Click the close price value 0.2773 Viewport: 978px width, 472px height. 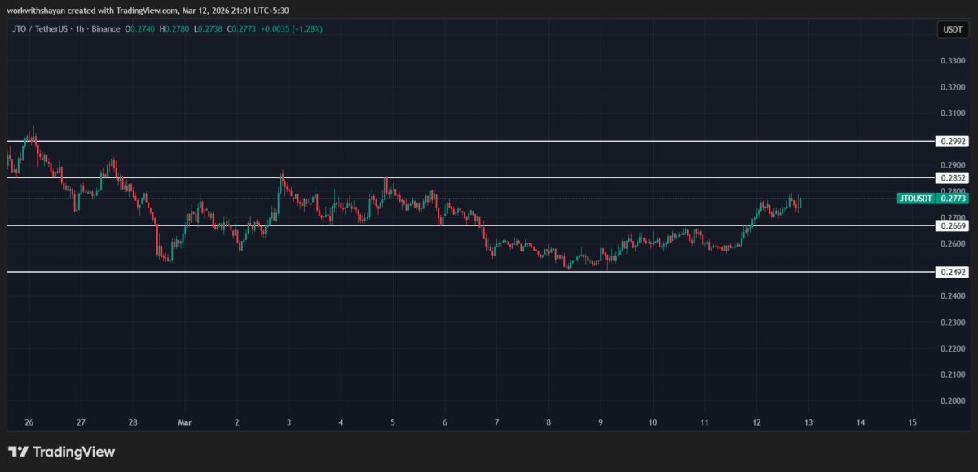(241, 28)
